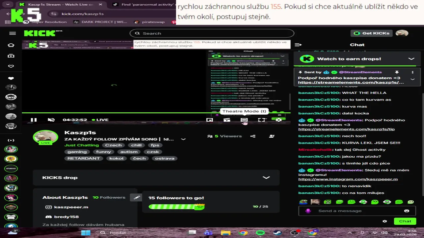Jump to LIVE indicator in player
This screenshot has width=424, height=238.
[100, 120]
